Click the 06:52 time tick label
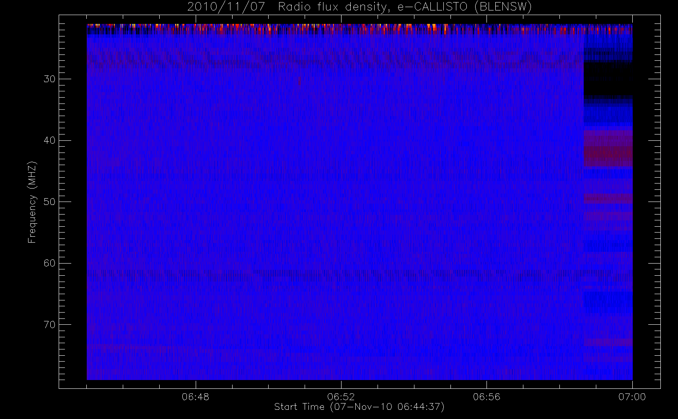This screenshot has width=678, height=419. 341,397
